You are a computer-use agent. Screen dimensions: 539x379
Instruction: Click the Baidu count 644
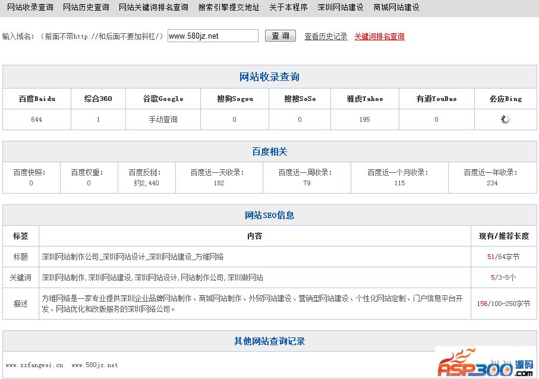(36, 119)
